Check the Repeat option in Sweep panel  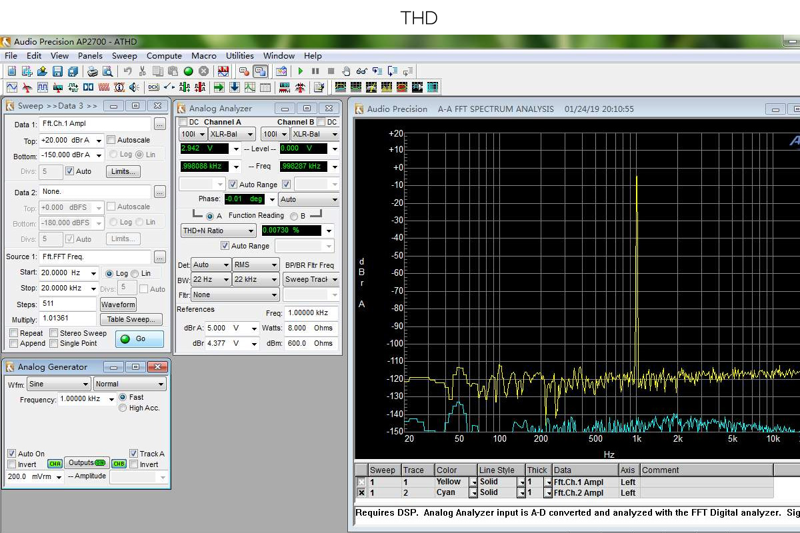click(x=14, y=333)
